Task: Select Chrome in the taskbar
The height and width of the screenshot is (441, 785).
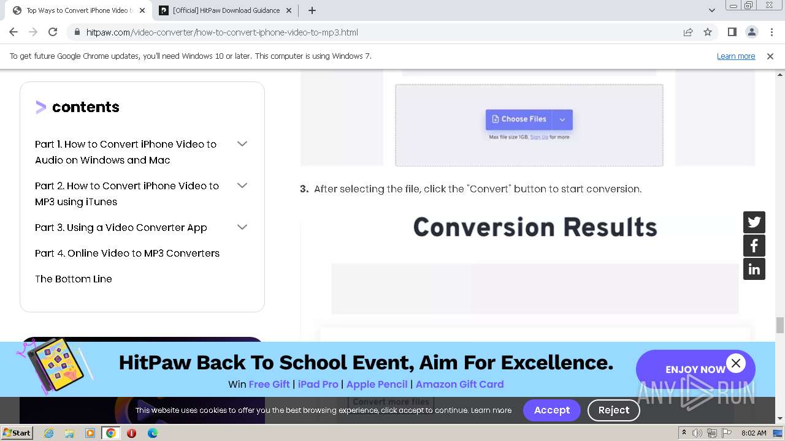Action: pyautogui.click(x=111, y=433)
